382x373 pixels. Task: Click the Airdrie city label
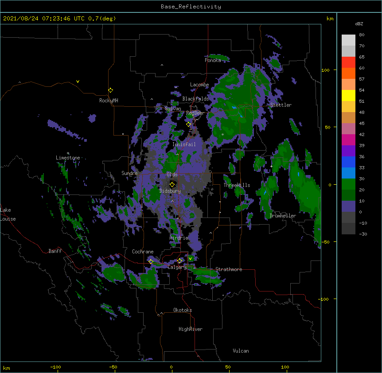pos(179,238)
